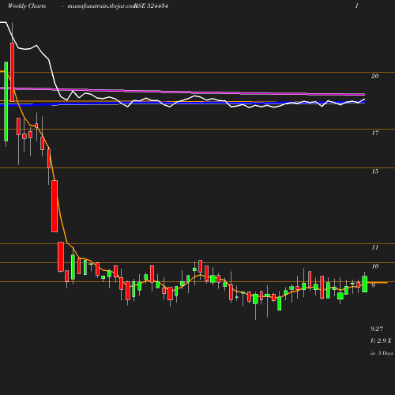This screenshot has width=395, height=395.
Task: Click the tall red candle between 15 and 11
Action: pos(55,206)
